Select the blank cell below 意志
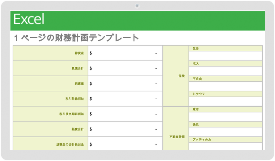This screenshot has height=161, width=275. point(225,117)
